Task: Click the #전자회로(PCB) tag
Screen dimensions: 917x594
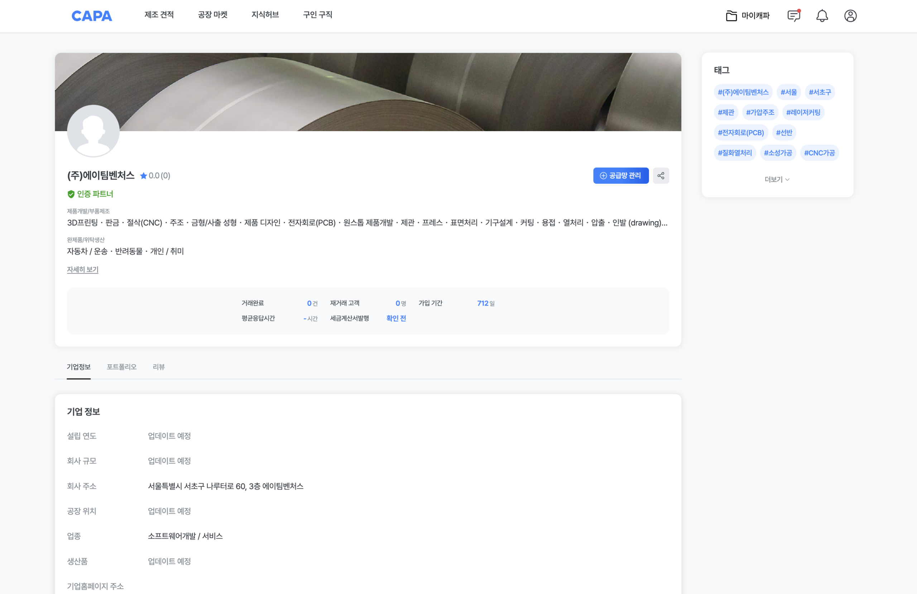Action: click(740, 133)
